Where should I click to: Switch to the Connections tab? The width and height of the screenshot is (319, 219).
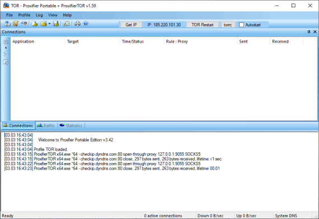click(18, 125)
